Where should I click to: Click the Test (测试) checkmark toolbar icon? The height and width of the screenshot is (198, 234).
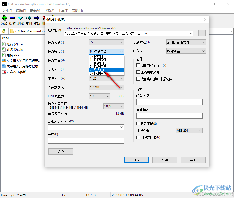(x=21, y=18)
